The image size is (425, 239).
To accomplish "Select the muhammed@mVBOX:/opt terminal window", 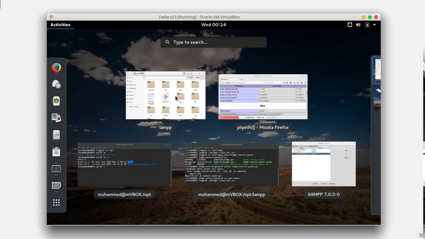I will click(x=125, y=165).
